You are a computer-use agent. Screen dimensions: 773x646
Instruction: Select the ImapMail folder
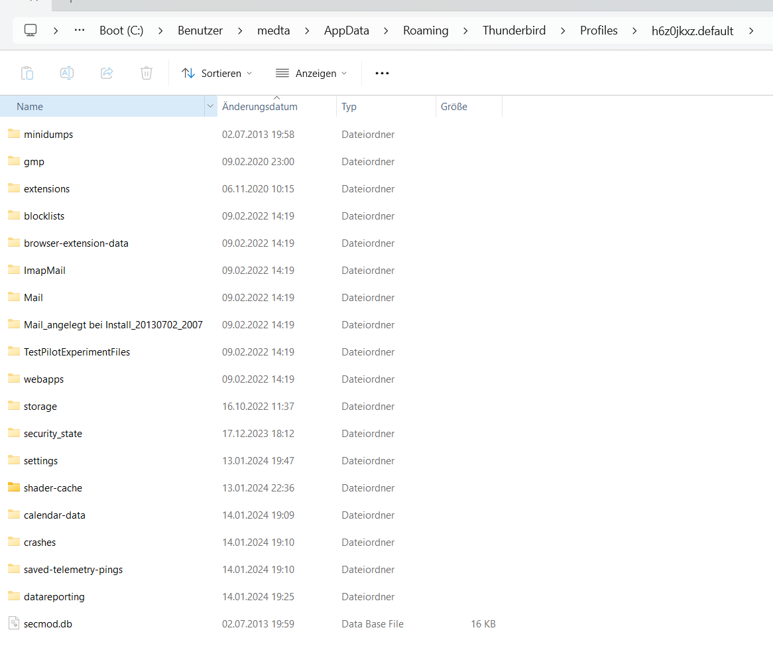pyautogui.click(x=44, y=271)
